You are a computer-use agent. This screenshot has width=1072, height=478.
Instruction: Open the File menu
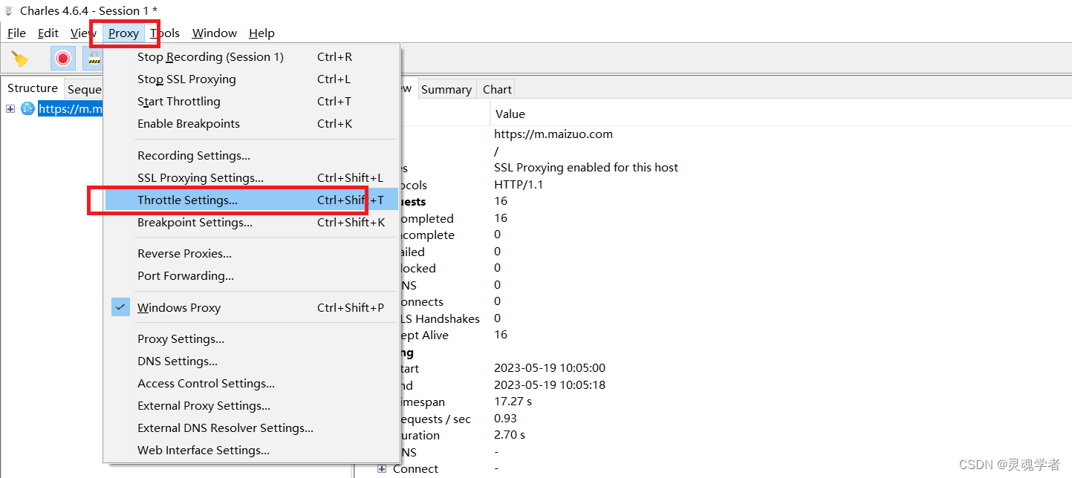(x=16, y=33)
